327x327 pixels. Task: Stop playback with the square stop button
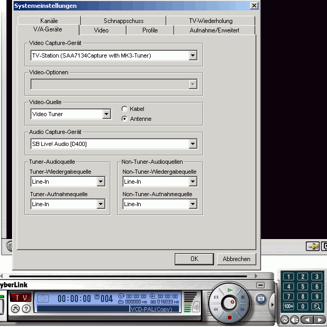pyautogui.click(x=243, y=297)
